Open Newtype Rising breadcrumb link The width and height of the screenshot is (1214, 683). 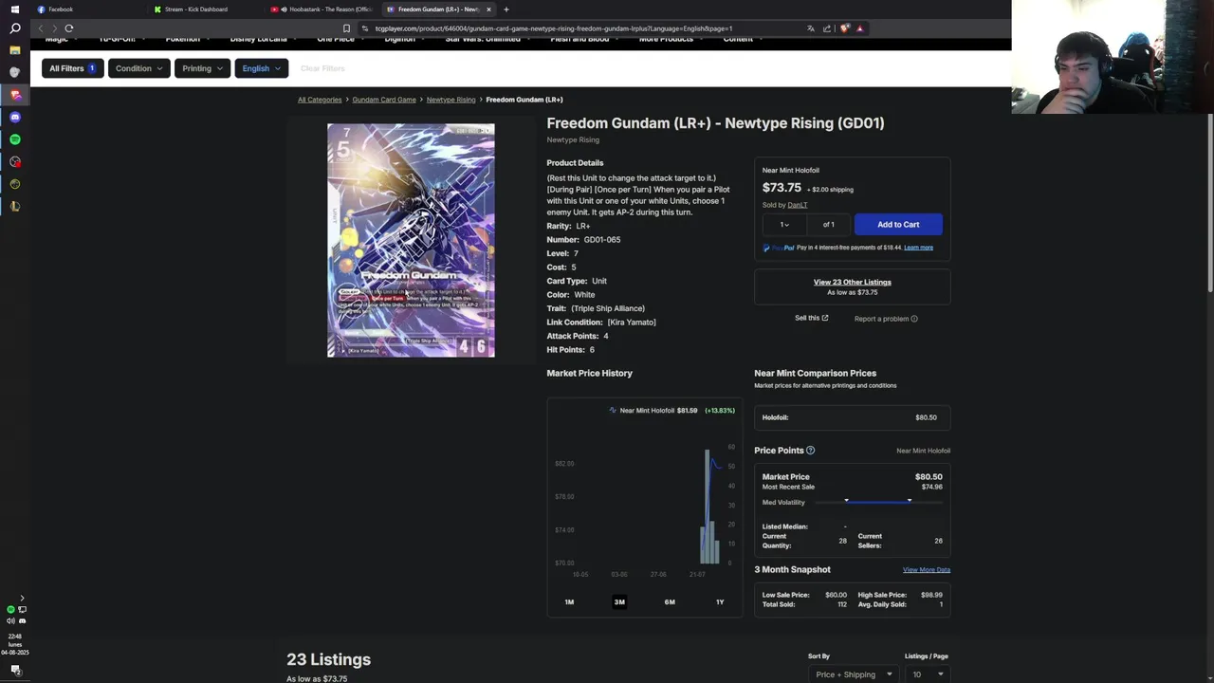coord(451,100)
